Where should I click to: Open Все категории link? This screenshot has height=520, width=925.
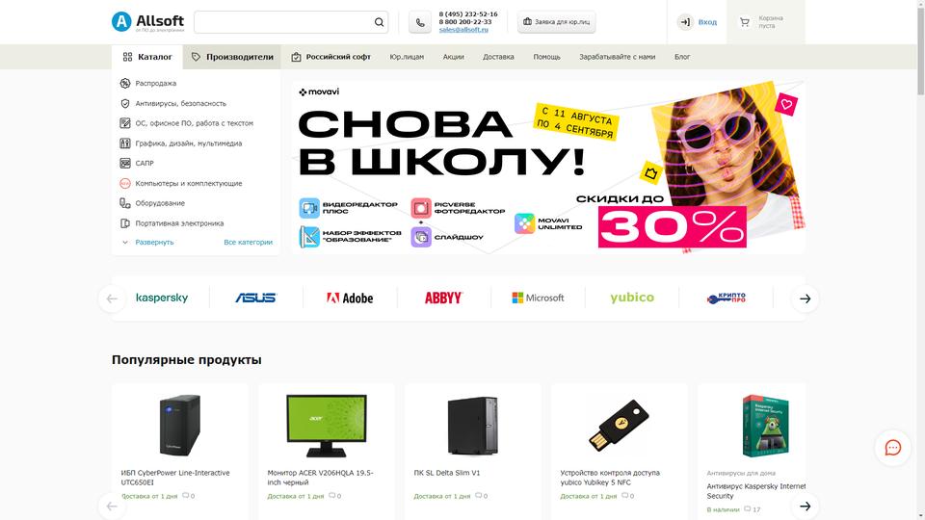pyautogui.click(x=248, y=243)
